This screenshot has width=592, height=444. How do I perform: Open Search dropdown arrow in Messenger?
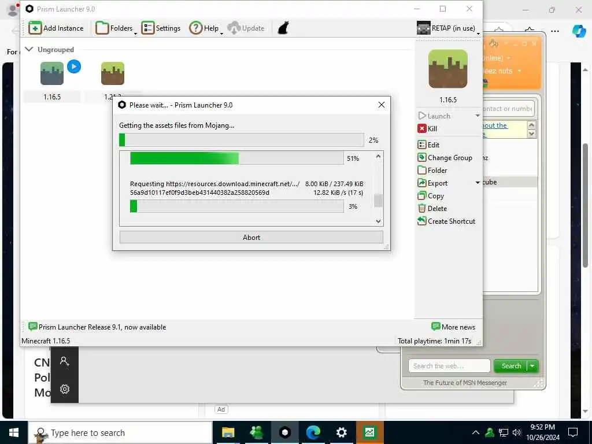(532, 366)
